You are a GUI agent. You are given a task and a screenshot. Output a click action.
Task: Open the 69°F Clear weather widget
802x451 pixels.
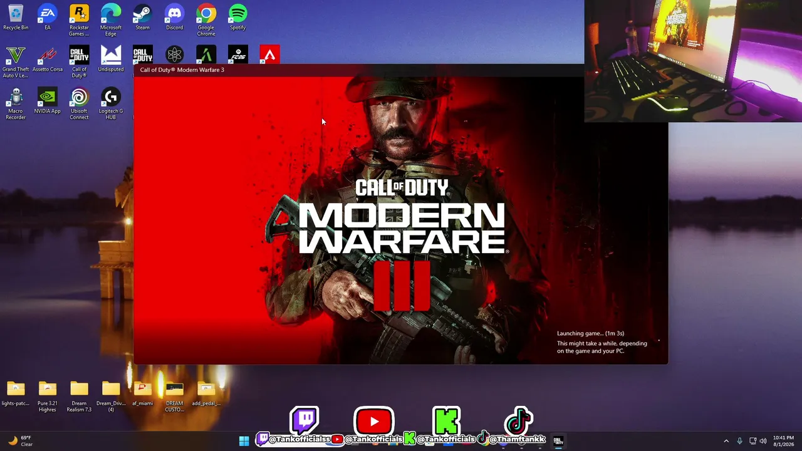coord(19,441)
